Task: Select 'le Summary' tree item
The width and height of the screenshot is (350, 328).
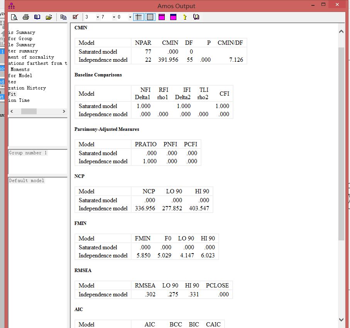Action: point(22,45)
